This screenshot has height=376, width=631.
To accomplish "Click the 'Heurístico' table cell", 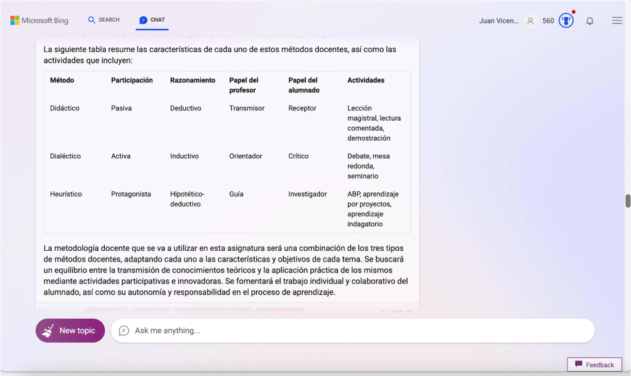I will 66,194.
